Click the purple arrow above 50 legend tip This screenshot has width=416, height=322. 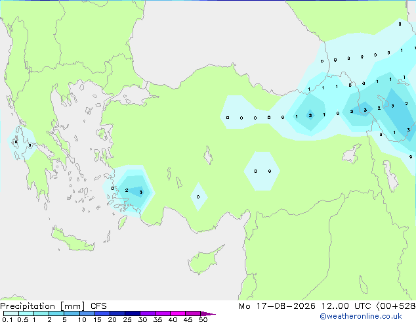coord(208,313)
